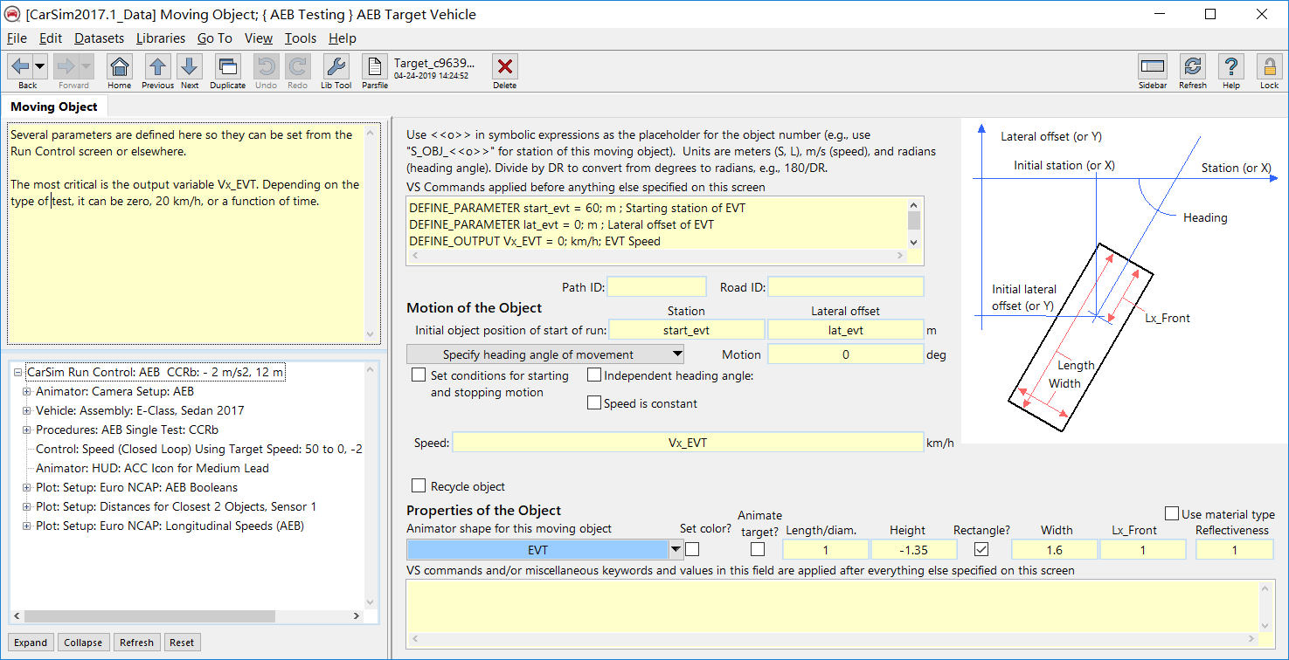This screenshot has width=1289, height=660.
Task: Open the Specify heading angle dropdown
Action: coord(545,354)
